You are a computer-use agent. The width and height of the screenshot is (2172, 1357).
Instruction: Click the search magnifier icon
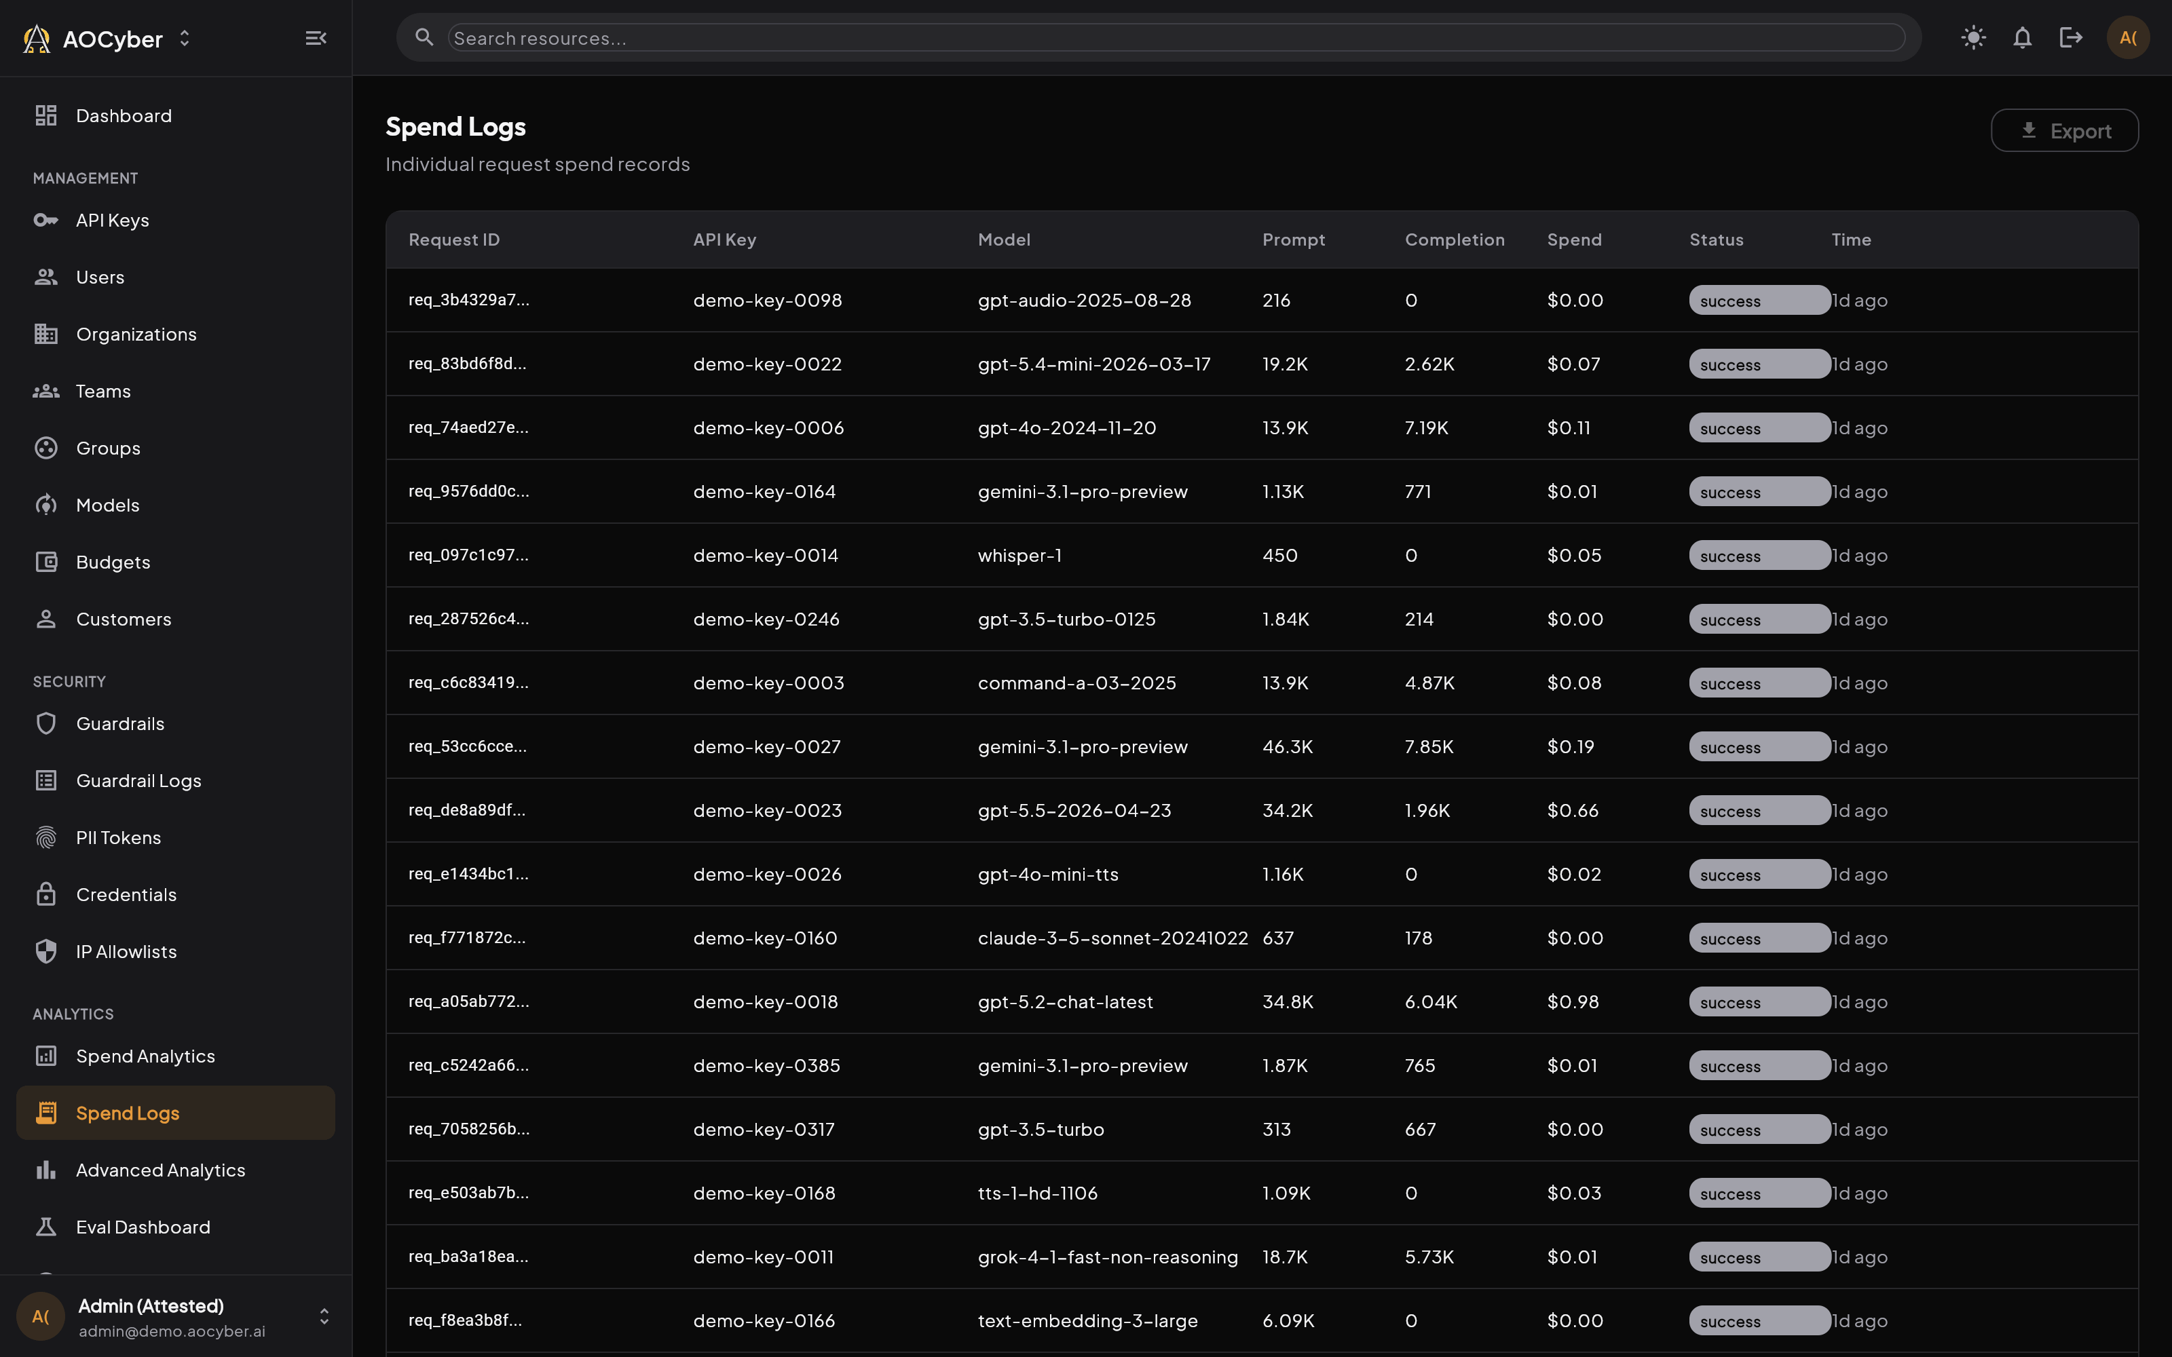pos(424,38)
